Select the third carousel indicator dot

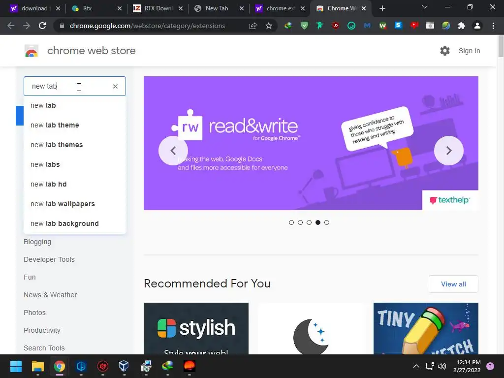[x=309, y=222]
